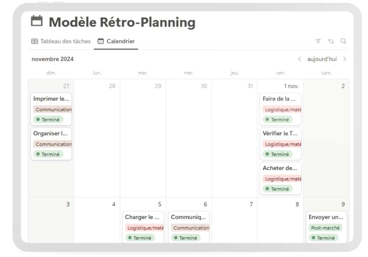Go to next month with right chevron
Image resolution: width=368 pixels, height=257 pixels.
[344, 59]
